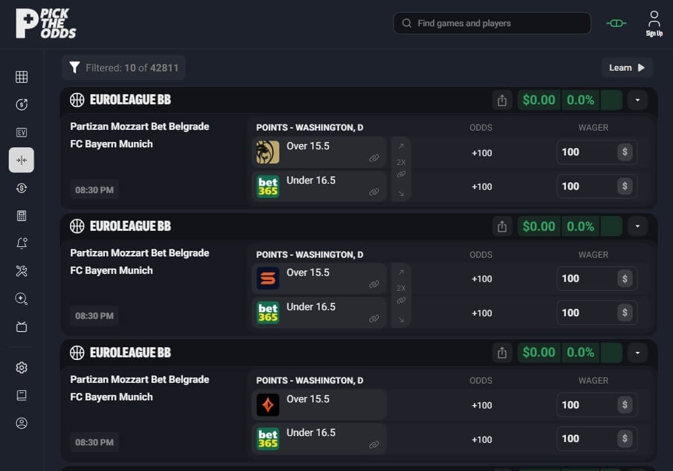This screenshot has height=471, width=673.
Task: Click the calculator icon in sidebar
Action: tap(21, 215)
